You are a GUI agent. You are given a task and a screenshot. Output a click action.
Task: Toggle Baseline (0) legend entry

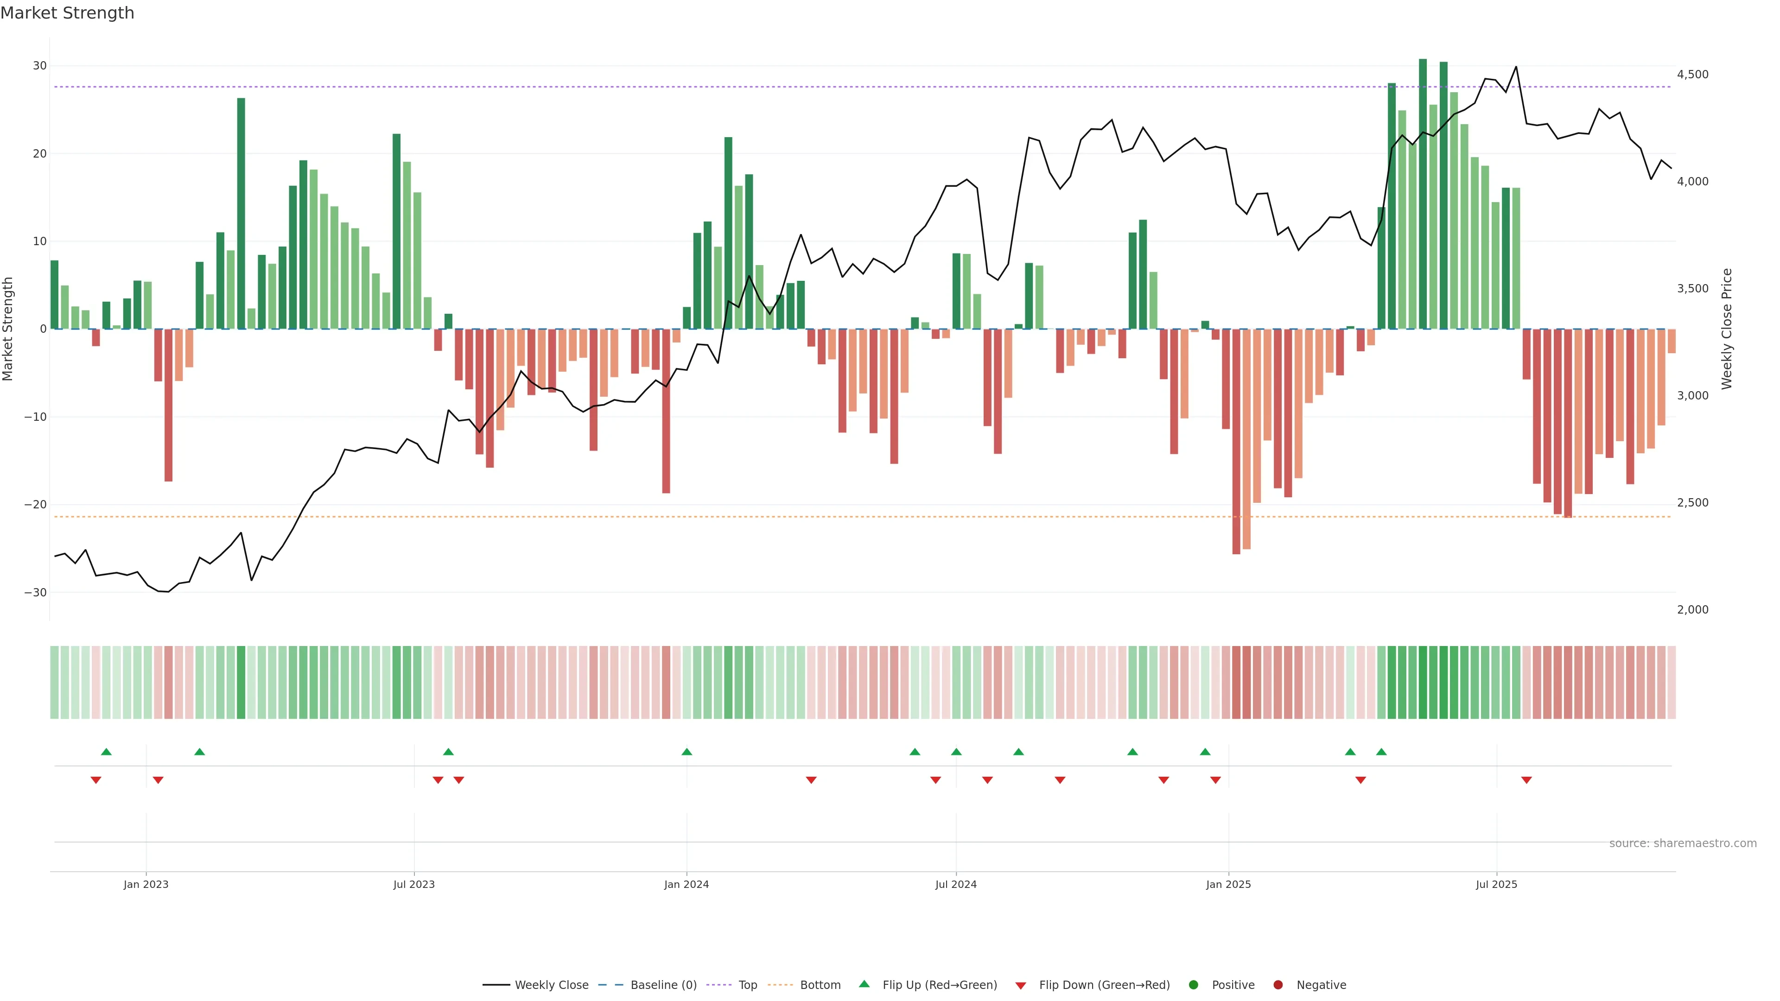coord(663,985)
